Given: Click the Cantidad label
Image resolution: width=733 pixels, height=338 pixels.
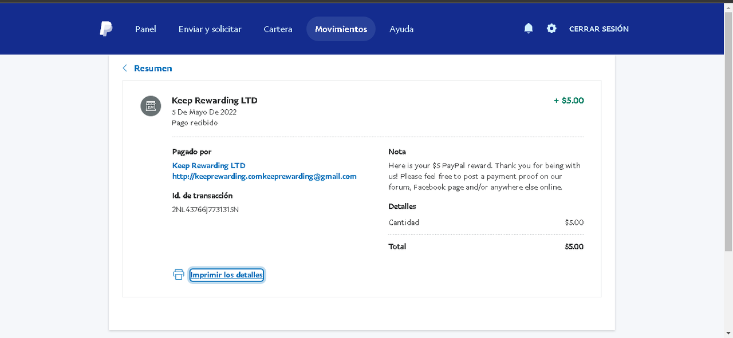Looking at the screenshot, I should 404,222.
